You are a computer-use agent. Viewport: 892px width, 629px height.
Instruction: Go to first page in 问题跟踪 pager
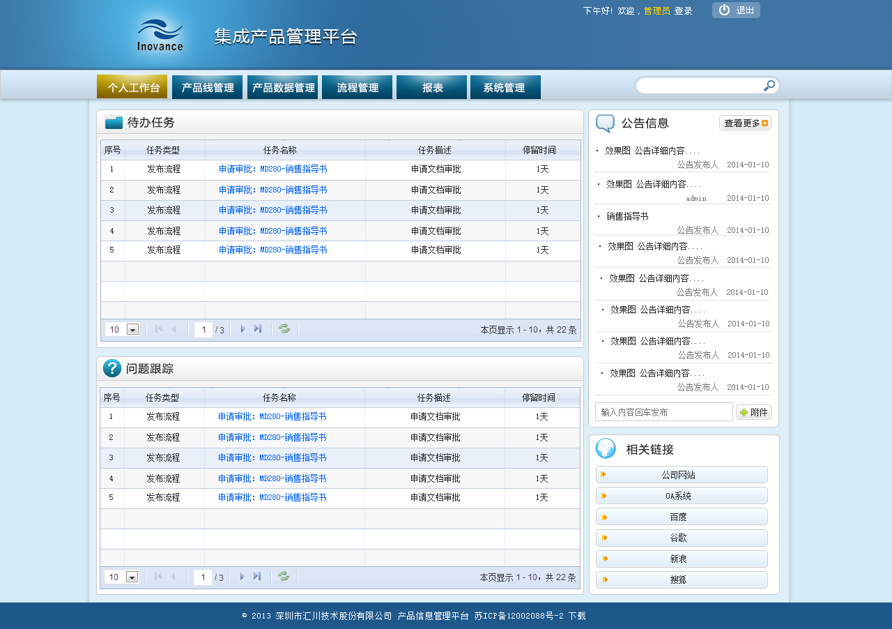click(157, 577)
